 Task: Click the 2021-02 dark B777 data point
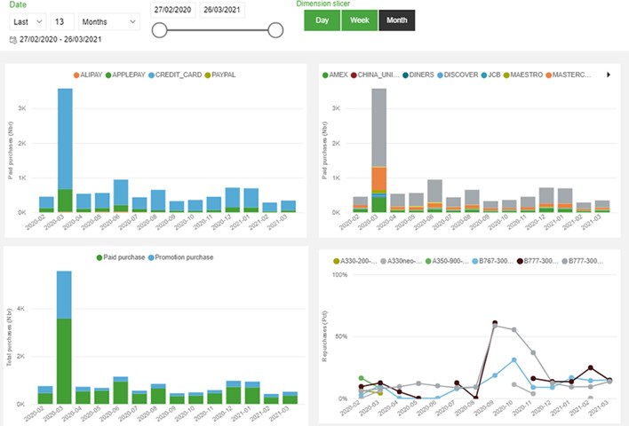[x=591, y=367]
